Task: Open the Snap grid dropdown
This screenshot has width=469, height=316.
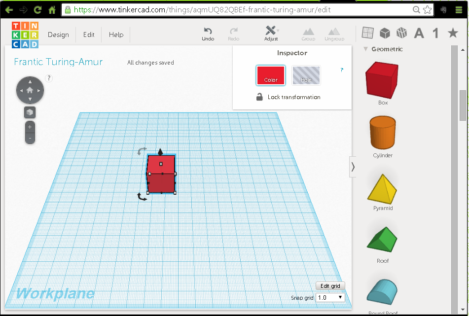Action: coord(330,298)
